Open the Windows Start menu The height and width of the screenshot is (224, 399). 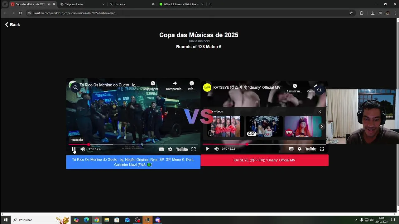tap(6, 220)
